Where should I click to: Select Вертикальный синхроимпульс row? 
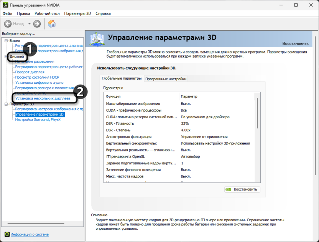pos(180,143)
